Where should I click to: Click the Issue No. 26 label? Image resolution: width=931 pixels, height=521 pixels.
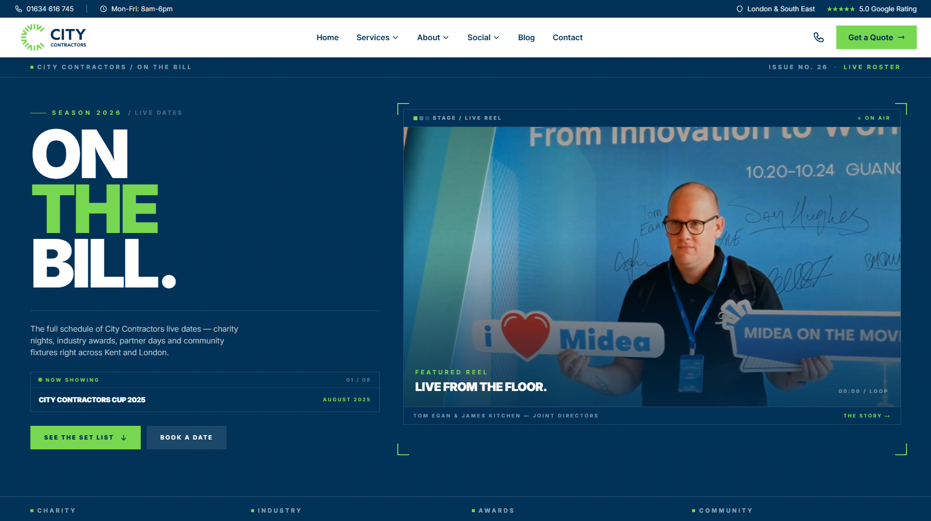798,67
